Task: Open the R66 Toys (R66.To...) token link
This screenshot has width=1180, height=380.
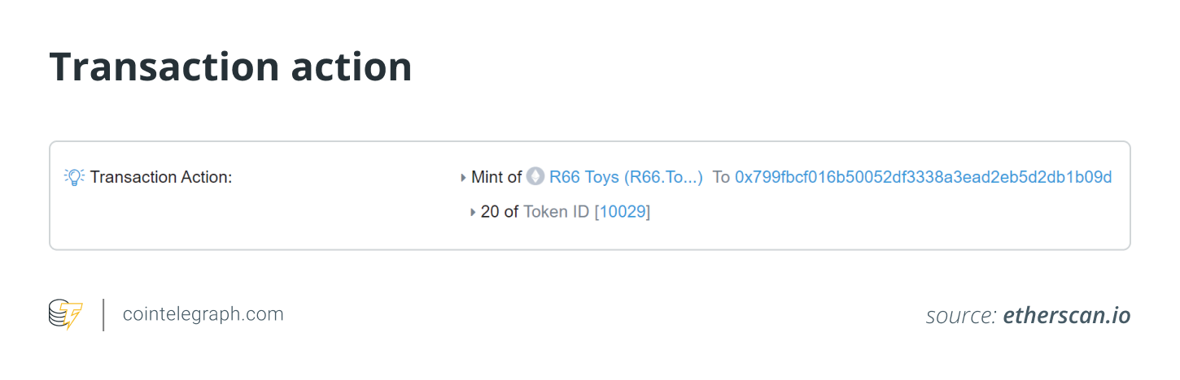Action: pos(626,177)
